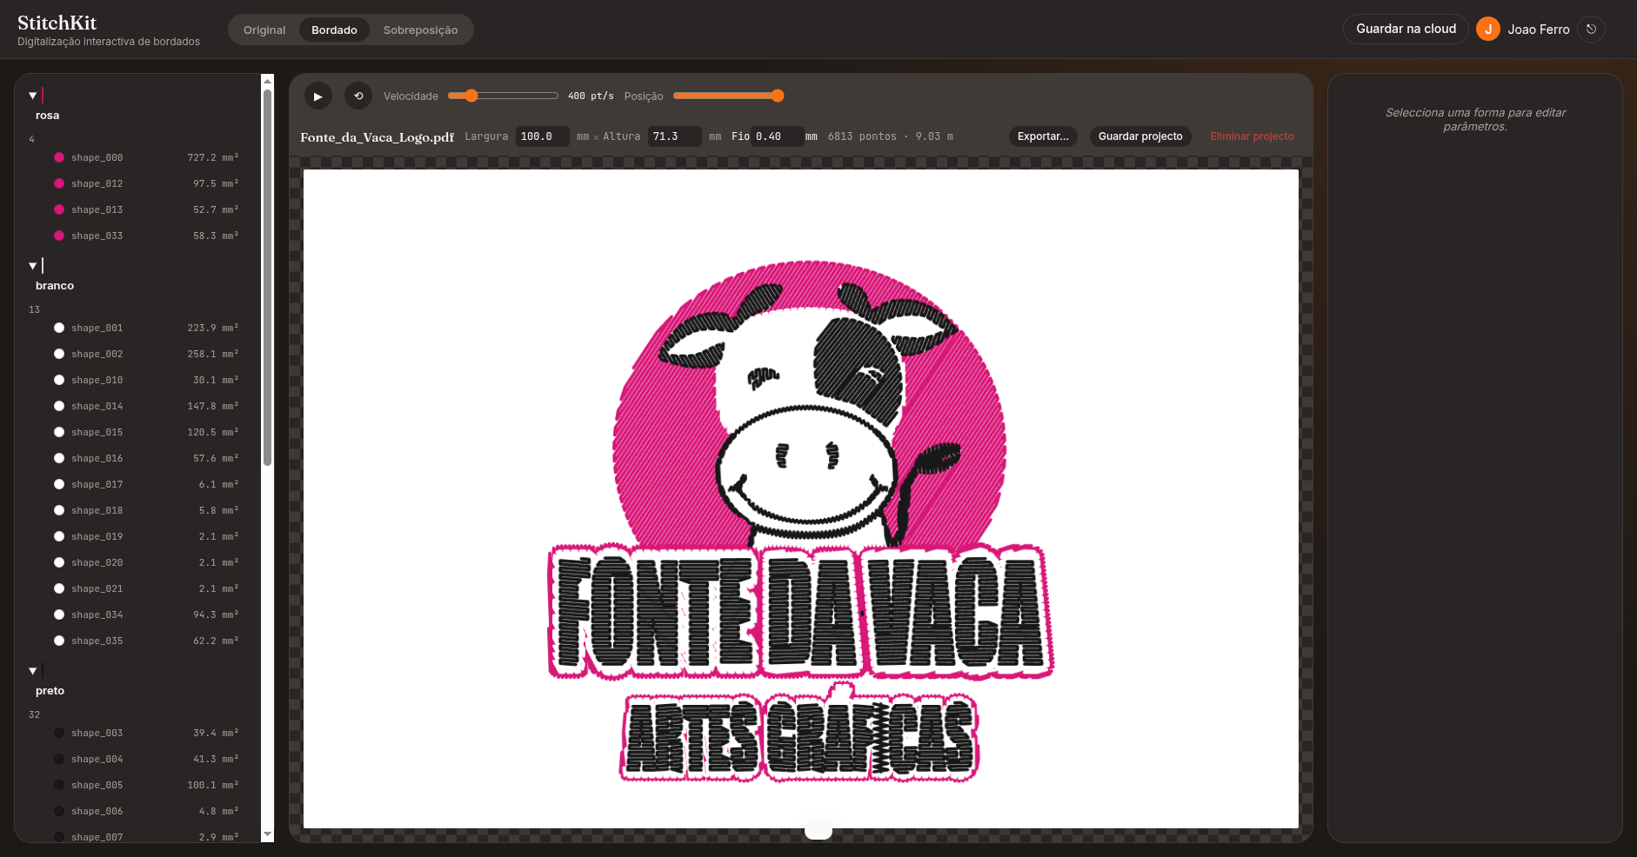This screenshot has height=857, width=1637.
Task: Select the pink dot of shape_033
Action: pyautogui.click(x=59, y=236)
